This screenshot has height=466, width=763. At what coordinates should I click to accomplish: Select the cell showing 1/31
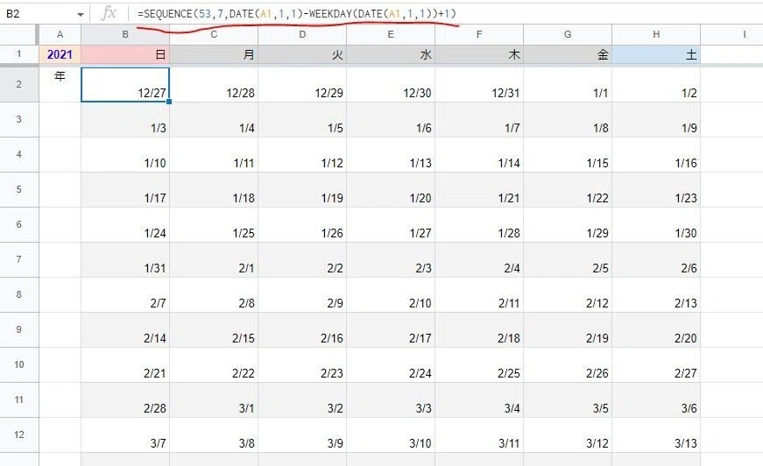click(x=125, y=260)
